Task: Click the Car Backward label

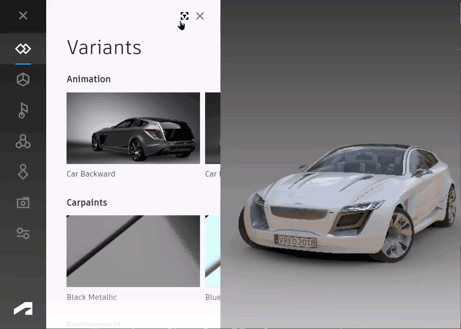Action: [x=91, y=174]
